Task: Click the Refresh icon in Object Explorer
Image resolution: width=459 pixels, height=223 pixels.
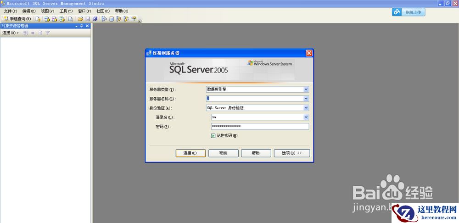Action: pos(40,33)
